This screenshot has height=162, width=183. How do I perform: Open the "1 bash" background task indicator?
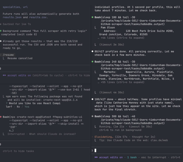132,157
